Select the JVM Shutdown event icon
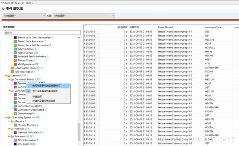 click(x=15, y=49)
